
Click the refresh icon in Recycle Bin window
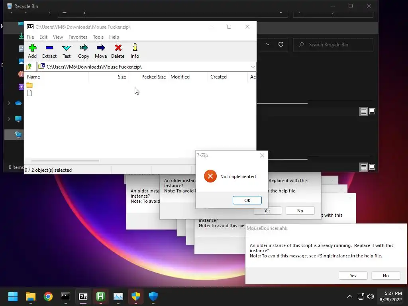click(x=281, y=44)
